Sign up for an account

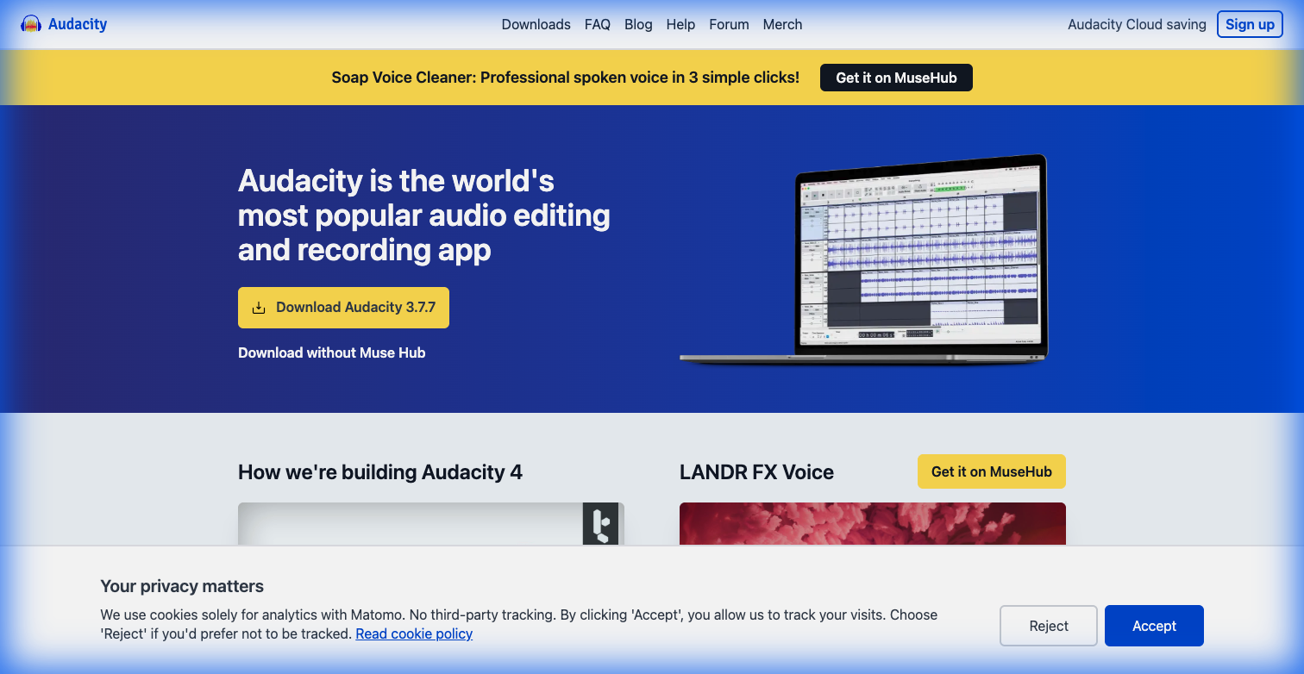[1250, 24]
